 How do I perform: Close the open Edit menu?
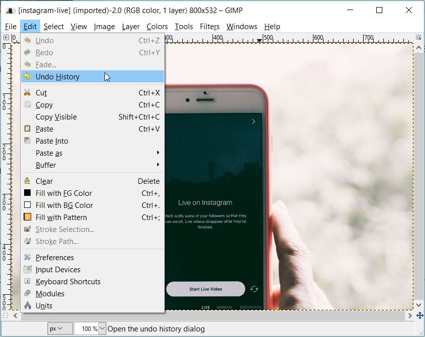pos(30,27)
